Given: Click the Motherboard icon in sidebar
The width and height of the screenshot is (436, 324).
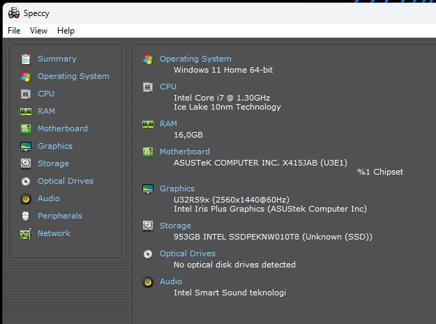Looking at the screenshot, I should tap(26, 128).
